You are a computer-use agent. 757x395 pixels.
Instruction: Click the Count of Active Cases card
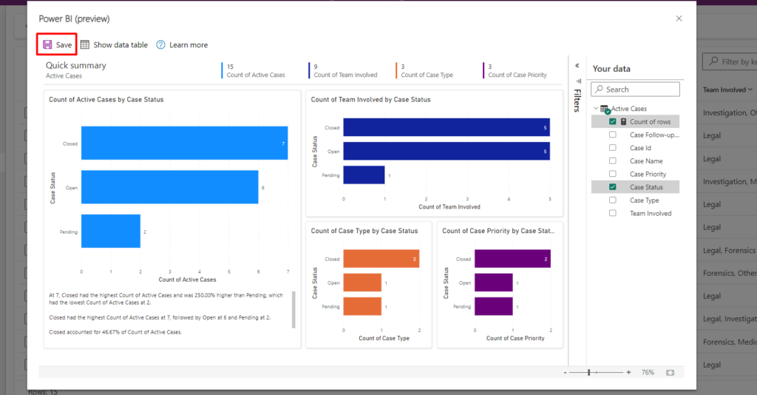click(254, 70)
